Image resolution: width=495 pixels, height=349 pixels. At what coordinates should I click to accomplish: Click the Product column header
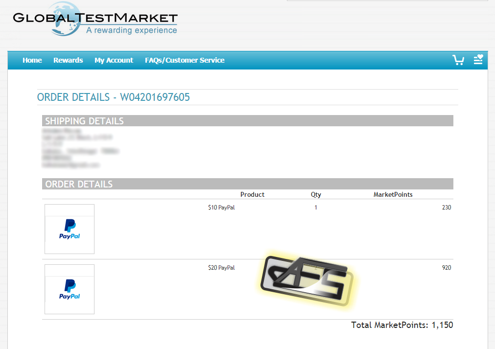[252, 194]
